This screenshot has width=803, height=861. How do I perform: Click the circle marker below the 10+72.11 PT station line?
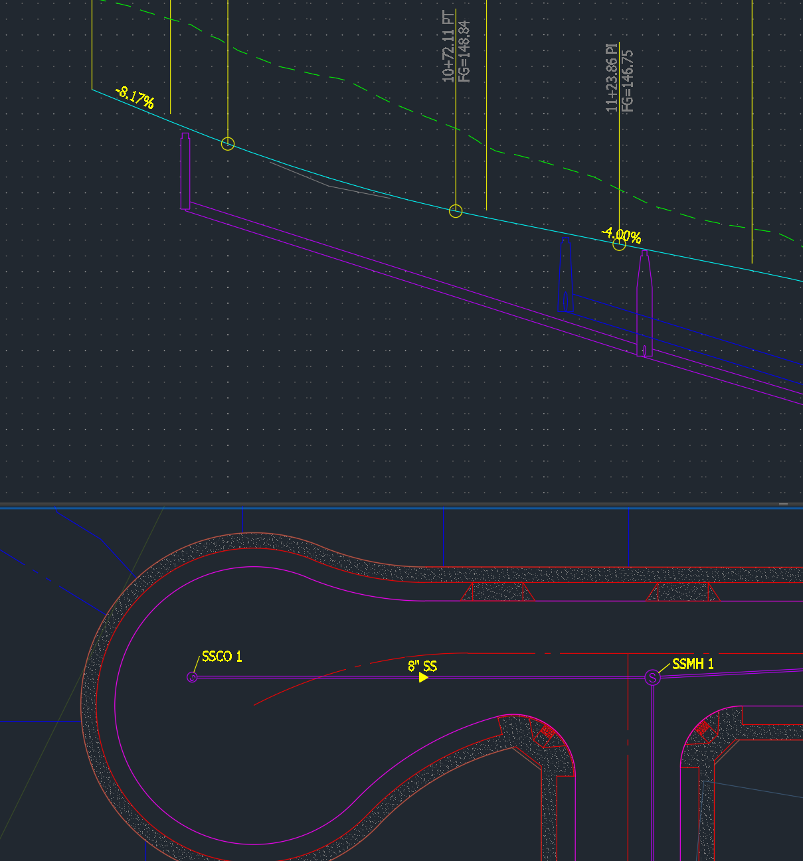pyautogui.click(x=455, y=211)
